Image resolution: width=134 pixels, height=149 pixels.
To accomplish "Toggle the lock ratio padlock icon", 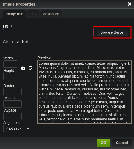I will coord(23,68).
